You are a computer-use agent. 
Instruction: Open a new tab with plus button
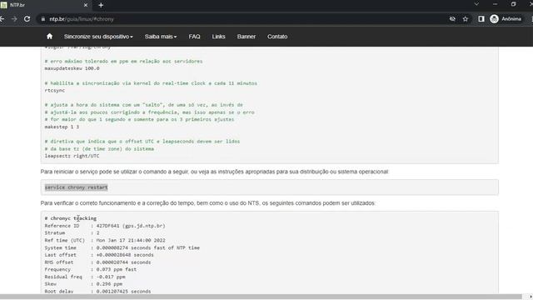pyautogui.click(x=101, y=5)
